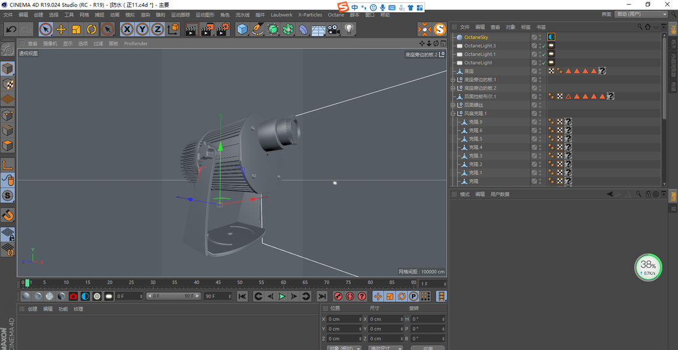Switch to Edges mode in the left toolbar

point(8,131)
